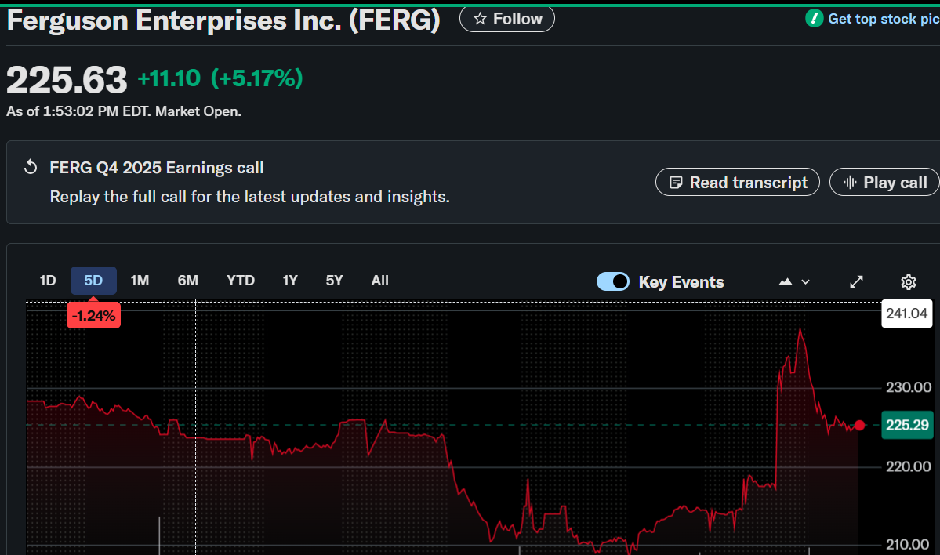
Task: Click the Ferguson Enterprises Inc. (FERG) heading
Action: click(223, 20)
